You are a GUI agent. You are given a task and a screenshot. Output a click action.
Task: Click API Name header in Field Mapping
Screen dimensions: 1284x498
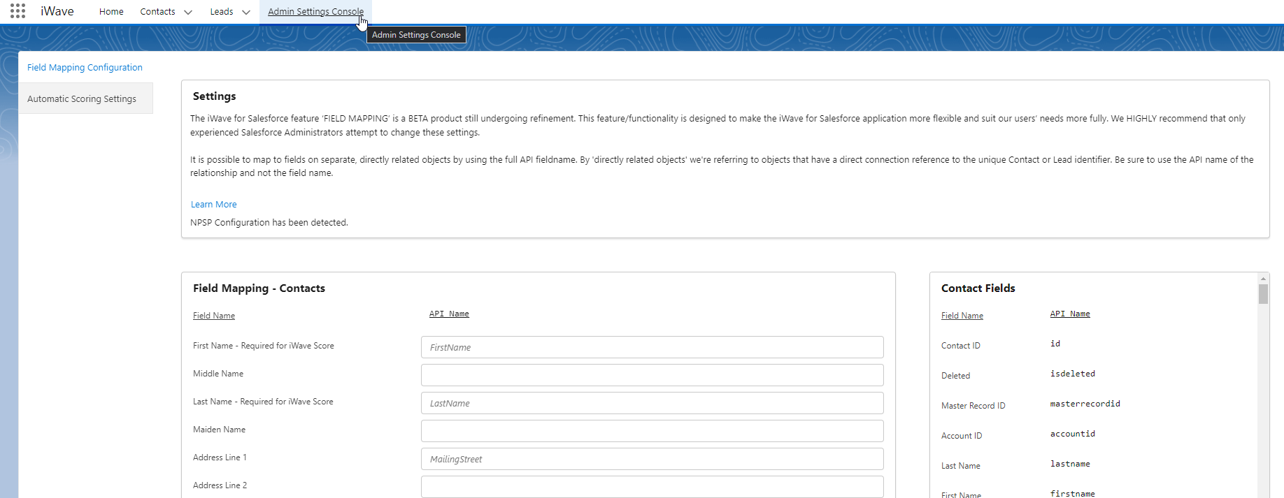tap(449, 314)
